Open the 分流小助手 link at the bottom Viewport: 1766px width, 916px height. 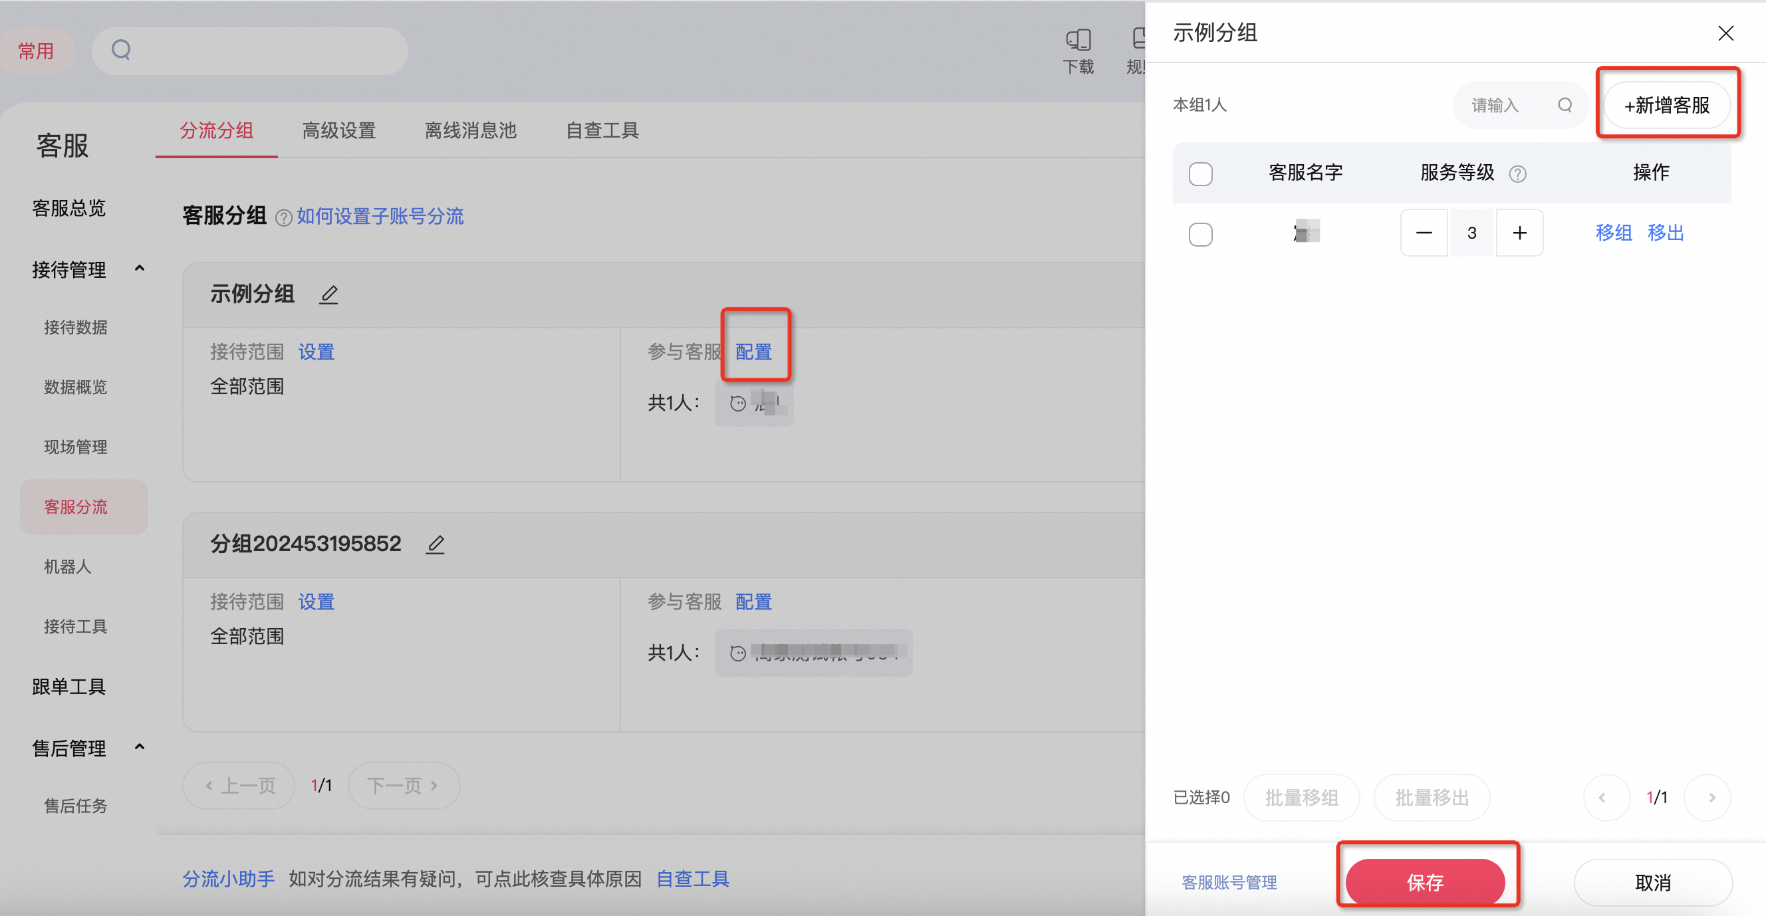point(228,878)
